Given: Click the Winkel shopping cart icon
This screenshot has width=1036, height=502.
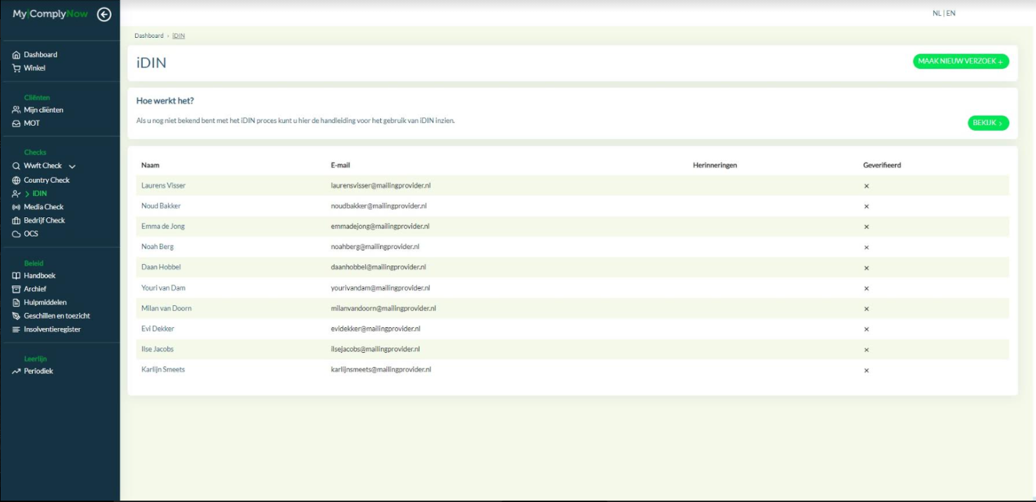Looking at the screenshot, I should [x=17, y=68].
